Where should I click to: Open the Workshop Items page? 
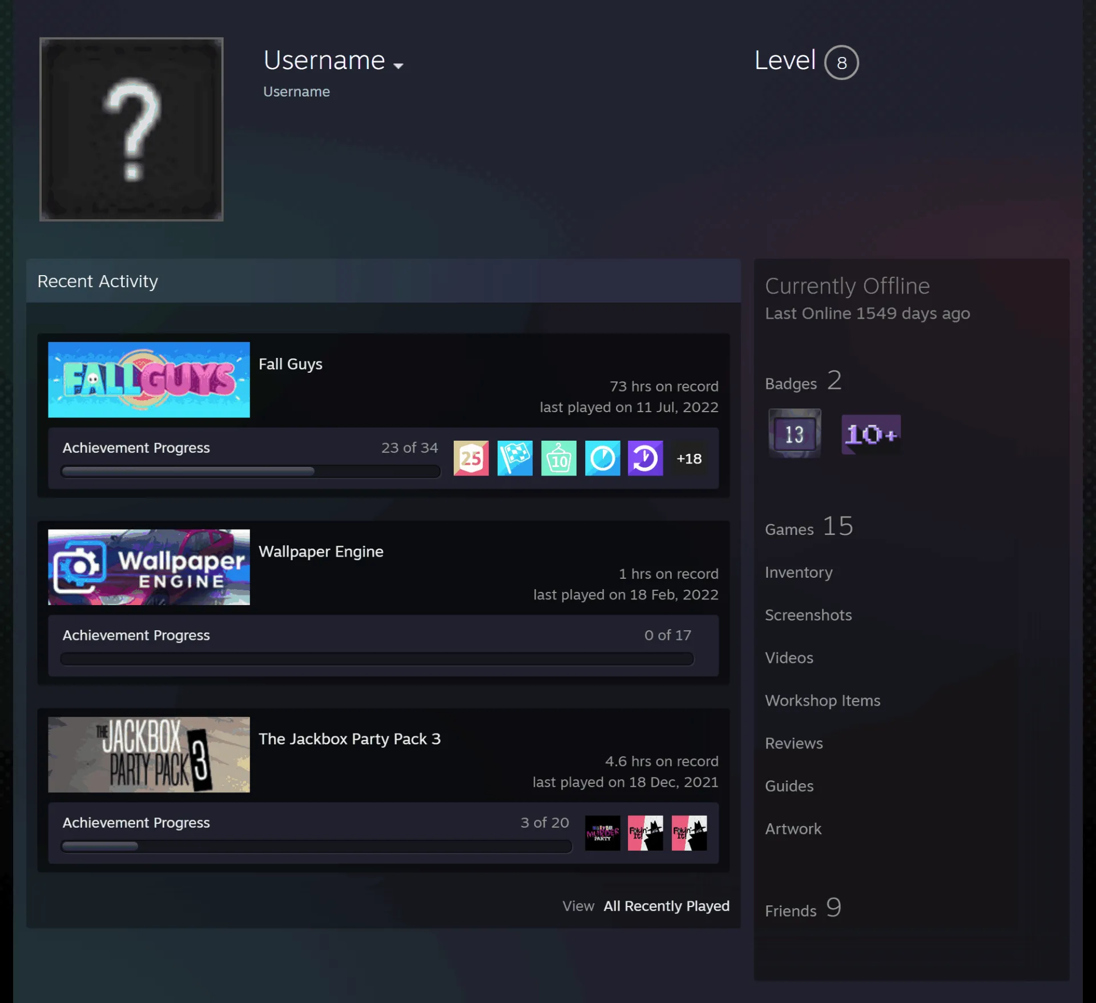823,700
